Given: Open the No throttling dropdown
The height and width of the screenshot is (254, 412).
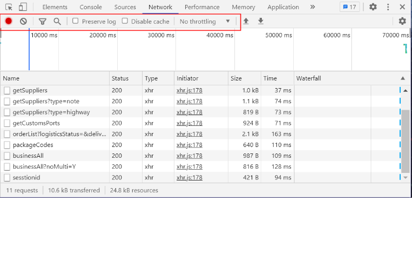Looking at the screenshot, I should pyautogui.click(x=205, y=21).
